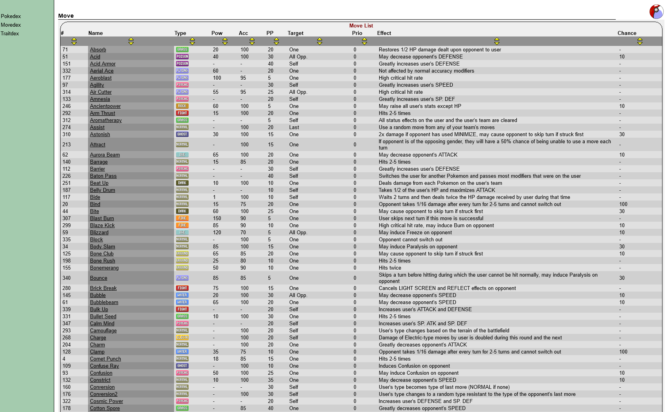Image resolution: width=668 pixels, height=412 pixels.
Task: Open the Aromatherapy move link
Action: 106,120
